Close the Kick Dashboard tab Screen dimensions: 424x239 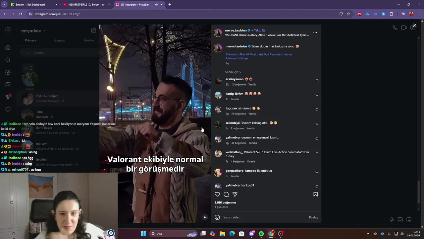pos(56,5)
